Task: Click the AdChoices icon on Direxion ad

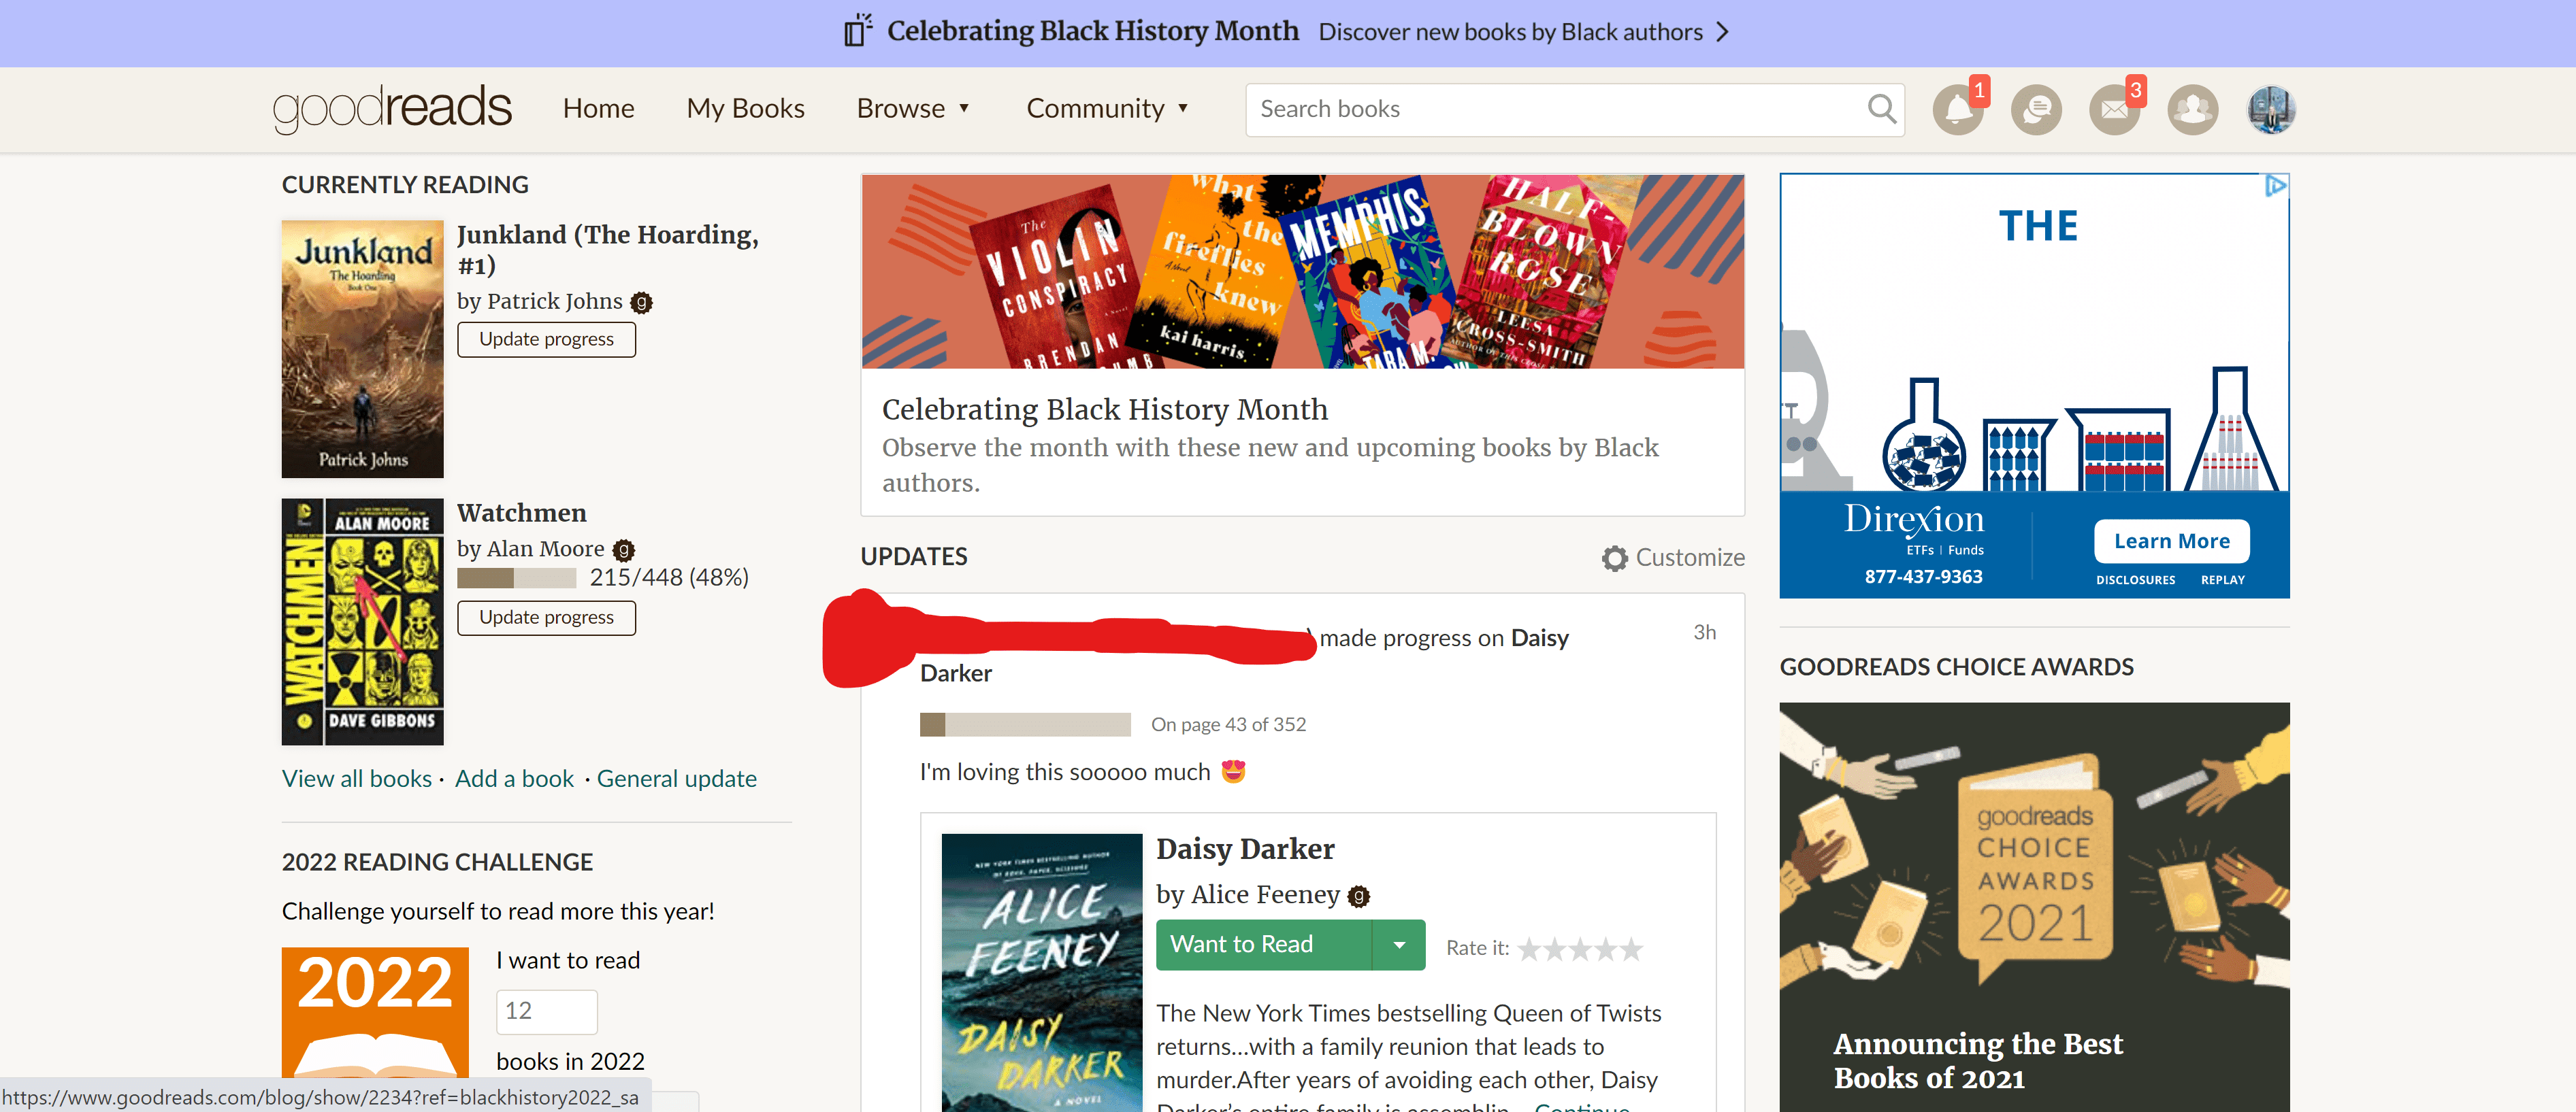Action: click(2275, 186)
